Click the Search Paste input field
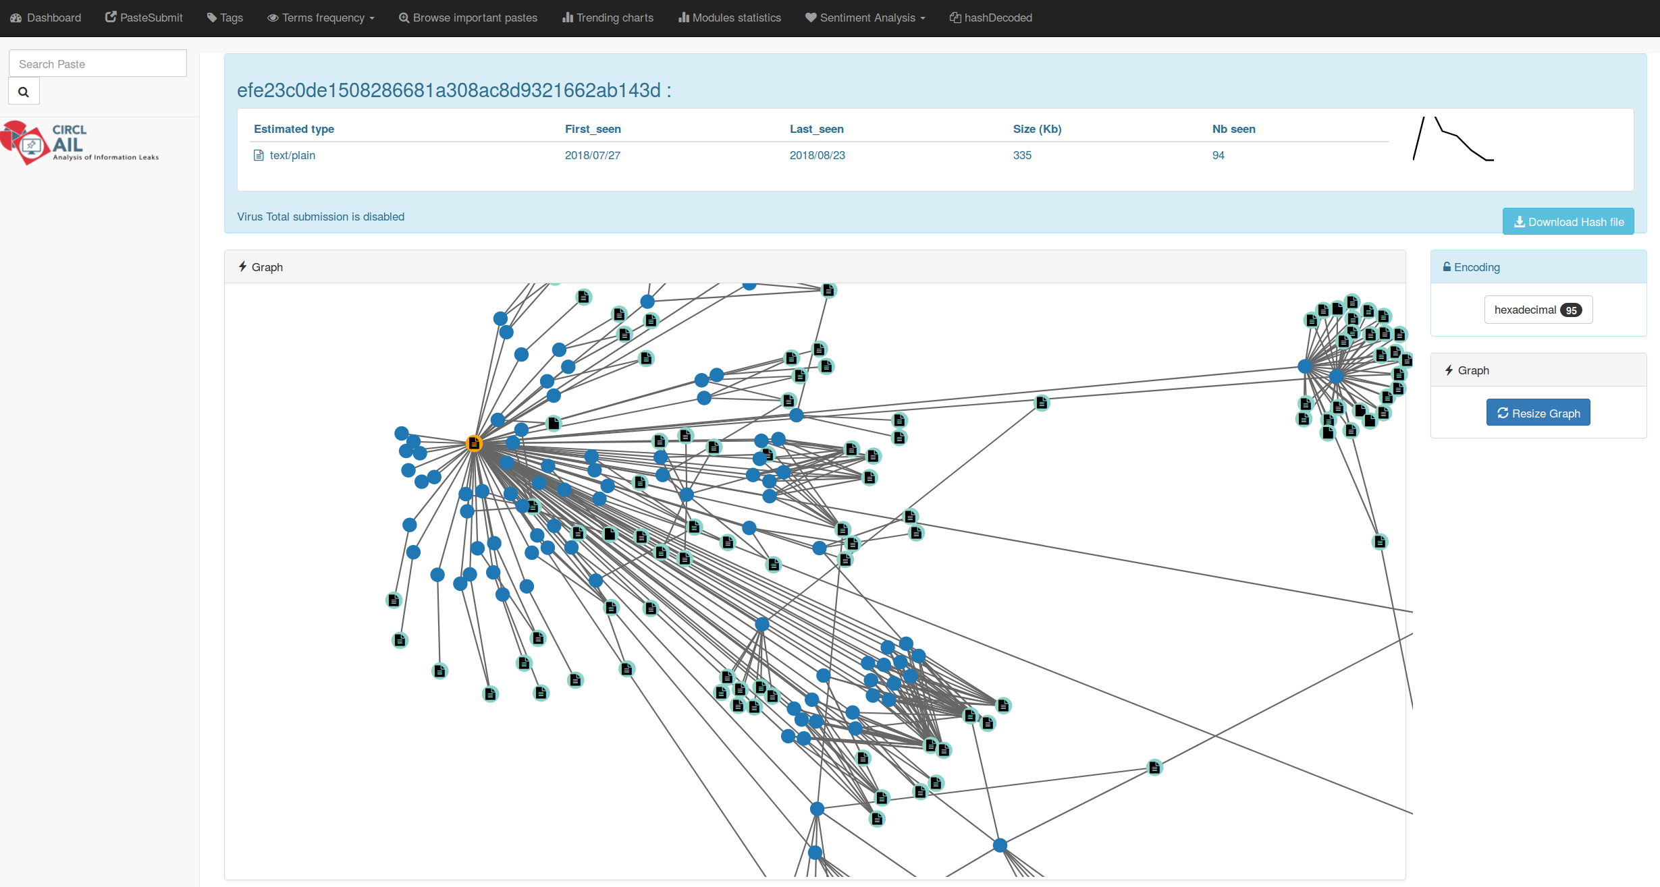The width and height of the screenshot is (1660, 887). tap(98, 63)
